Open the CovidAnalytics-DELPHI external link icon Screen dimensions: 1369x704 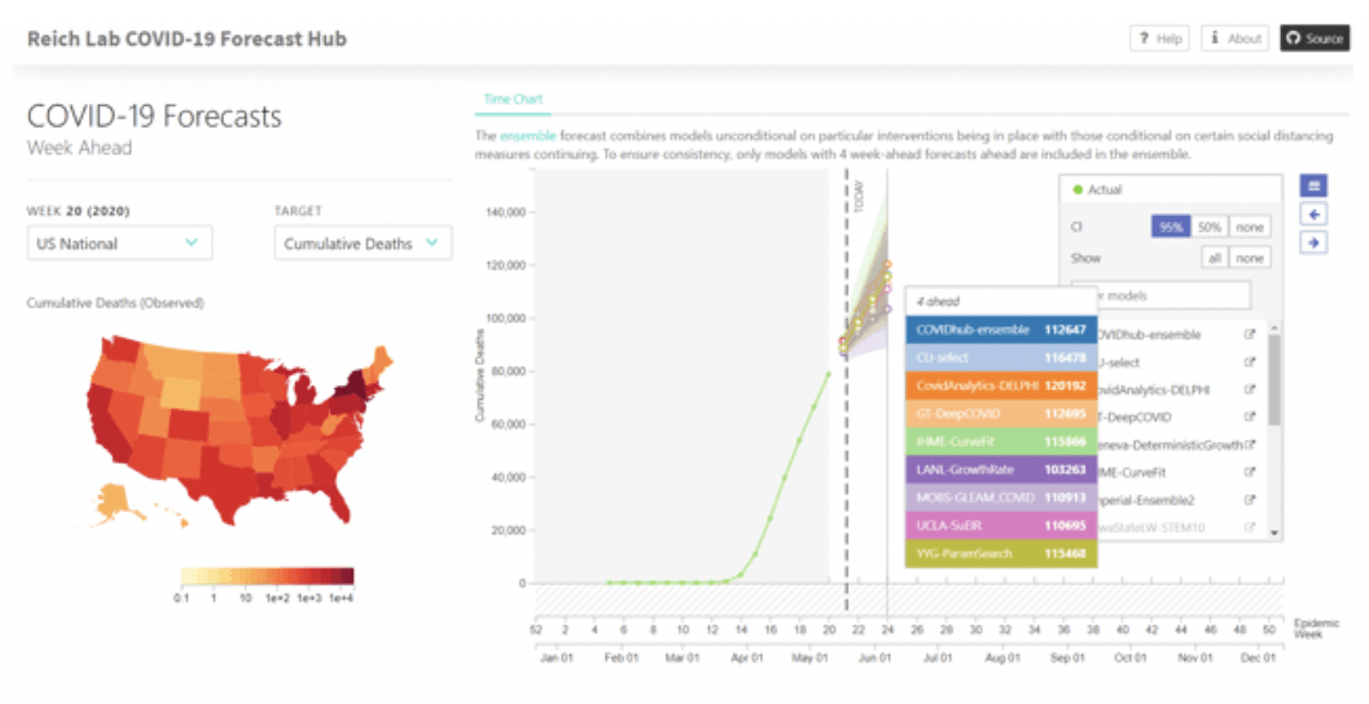pos(1249,389)
